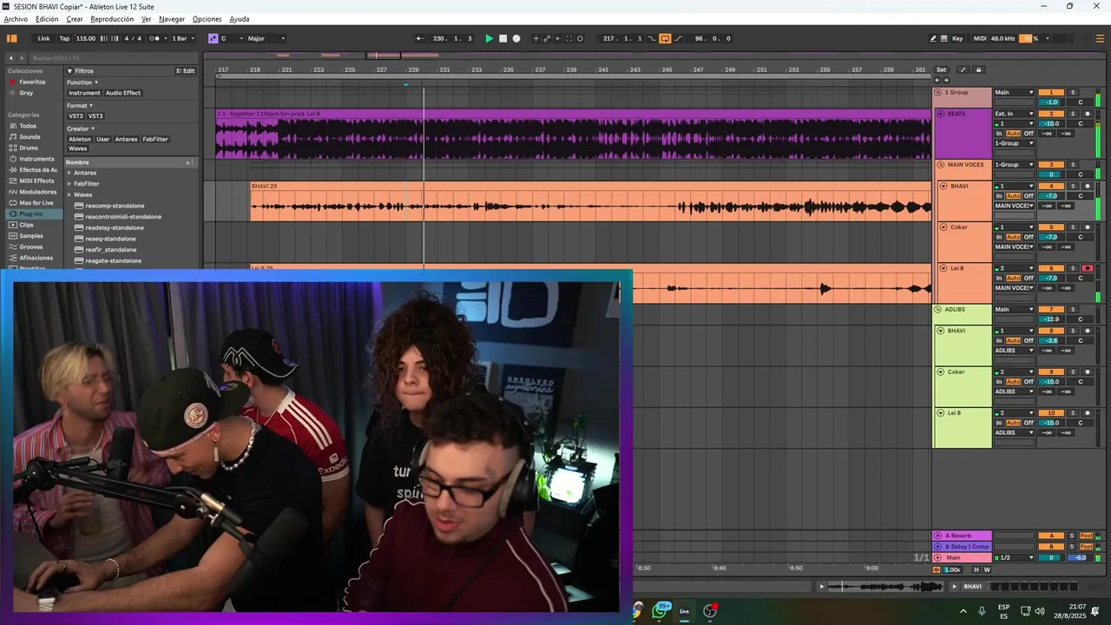This screenshot has width=1111, height=625.
Task: Toggle the Draw Mode pencil icon
Action: click(x=933, y=38)
